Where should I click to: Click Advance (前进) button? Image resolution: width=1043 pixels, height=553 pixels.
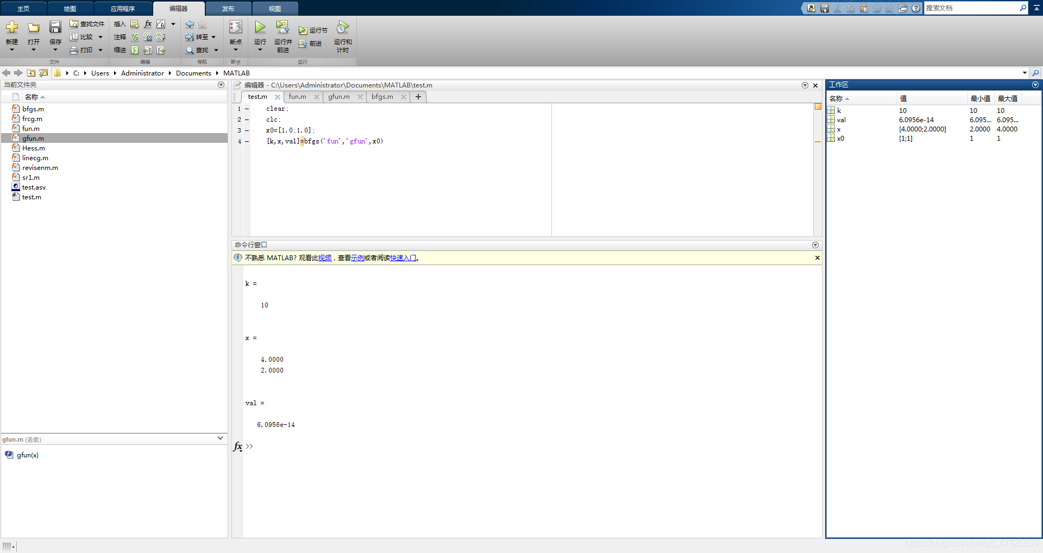pyautogui.click(x=310, y=43)
